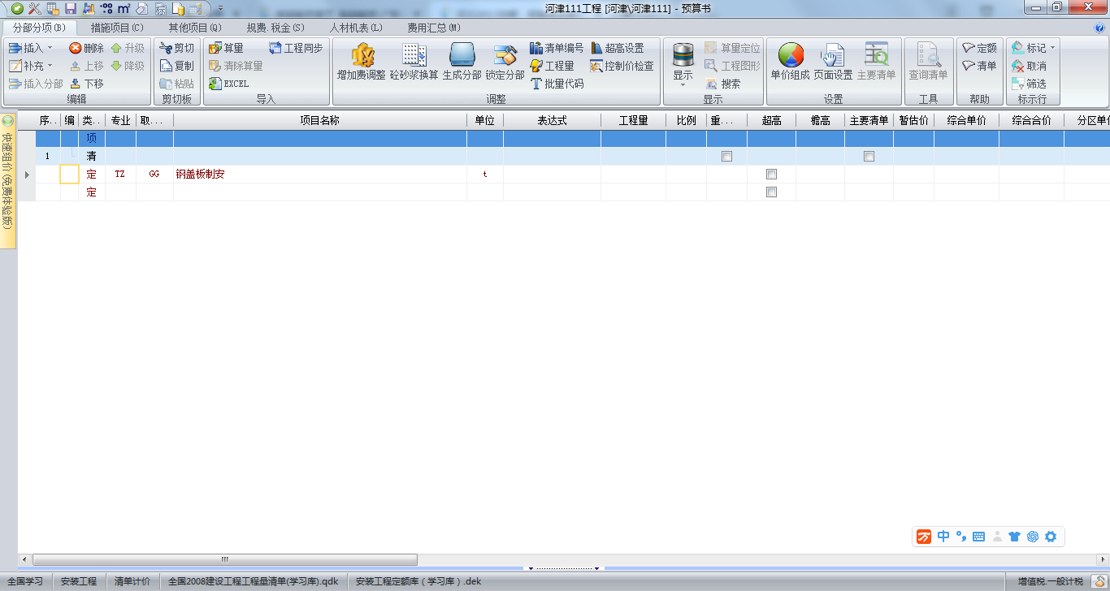Open 单价组成 pie chart icon
Screen dimensions: 1110x591
791,55
